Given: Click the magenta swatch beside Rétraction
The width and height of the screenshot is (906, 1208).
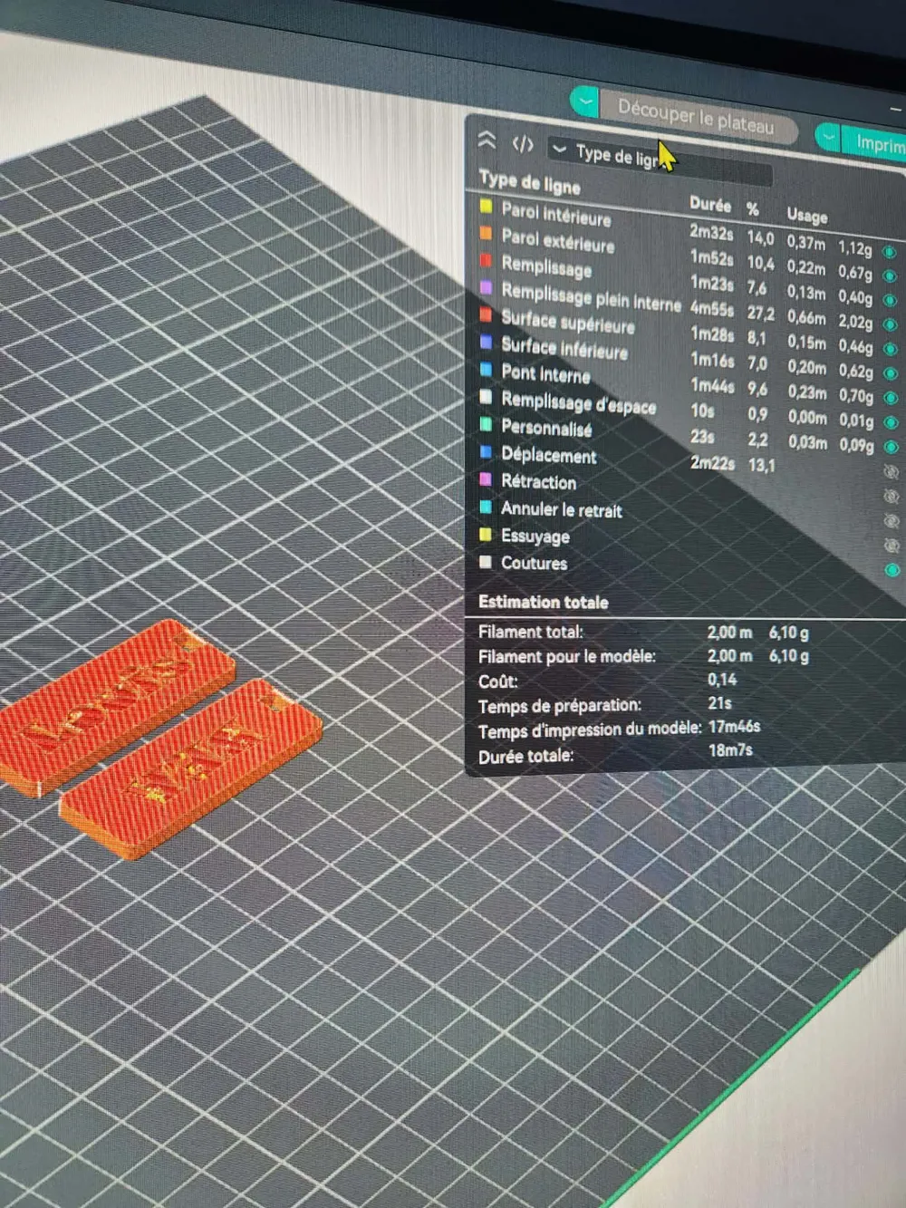Looking at the screenshot, I should (486, 478).
